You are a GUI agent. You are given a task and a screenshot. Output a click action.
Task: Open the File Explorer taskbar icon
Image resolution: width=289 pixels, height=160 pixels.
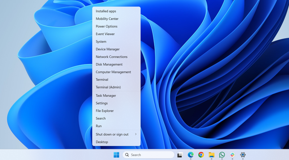(x=211, y=155)
